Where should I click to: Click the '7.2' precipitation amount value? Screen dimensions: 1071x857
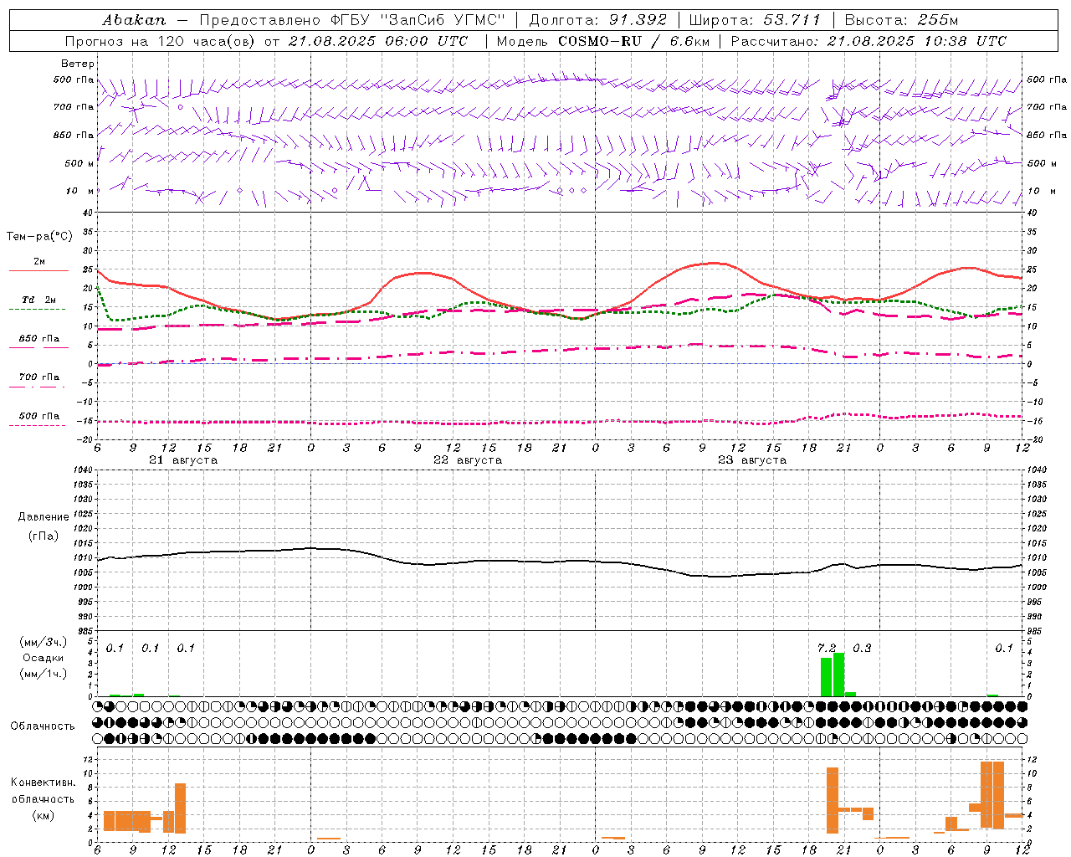827,648
